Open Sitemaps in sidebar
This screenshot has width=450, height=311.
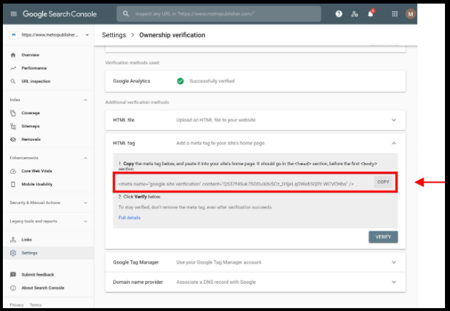(30, 126)
